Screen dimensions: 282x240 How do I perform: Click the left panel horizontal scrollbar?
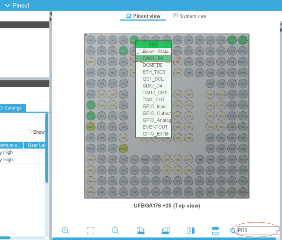[5, 238]
